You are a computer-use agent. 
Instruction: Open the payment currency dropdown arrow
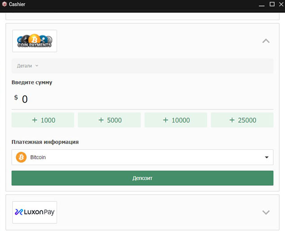(267, 157)
